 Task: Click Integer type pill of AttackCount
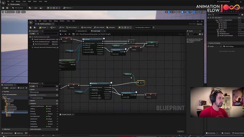50,119
